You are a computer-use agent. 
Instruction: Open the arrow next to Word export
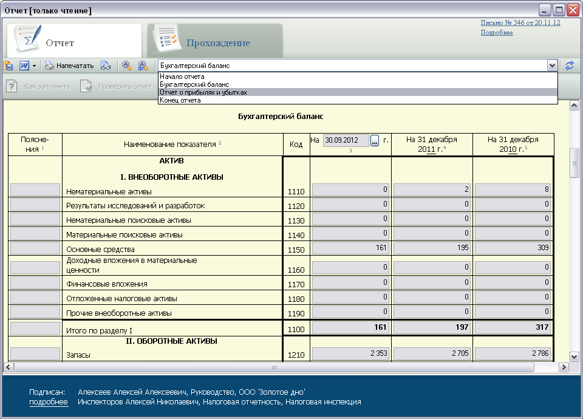click(35, 66)
